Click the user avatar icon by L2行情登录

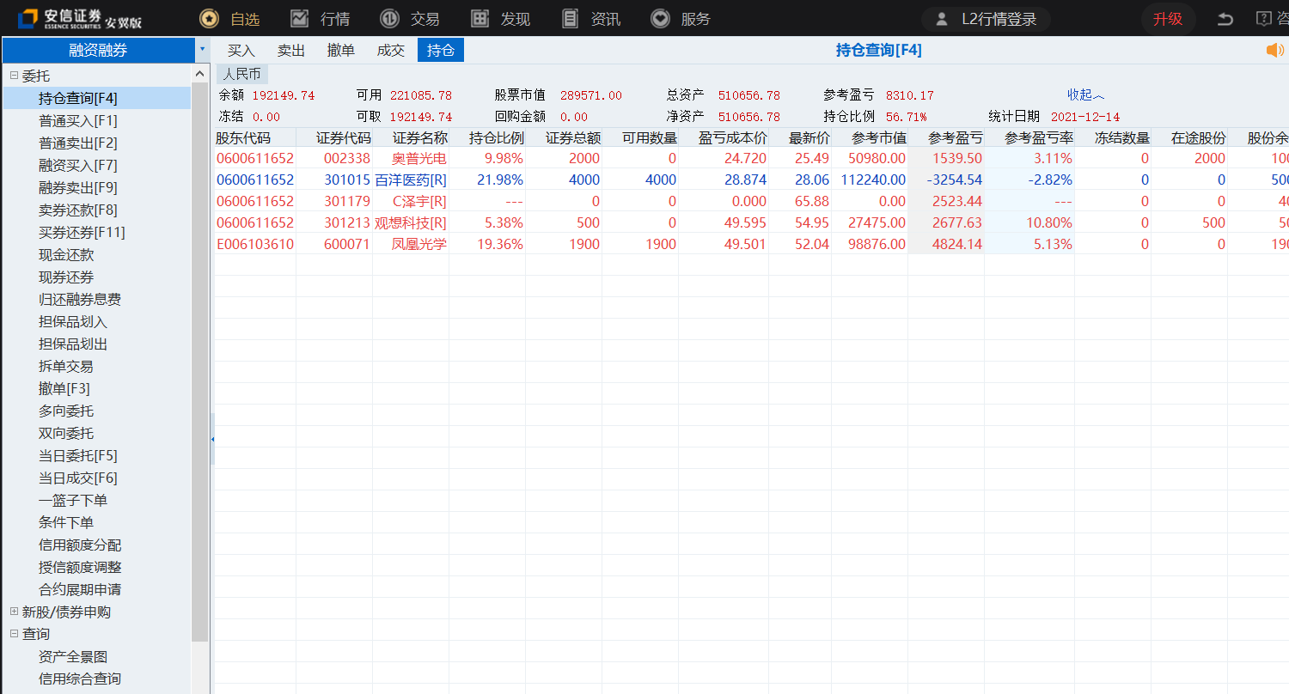[942, 19]
